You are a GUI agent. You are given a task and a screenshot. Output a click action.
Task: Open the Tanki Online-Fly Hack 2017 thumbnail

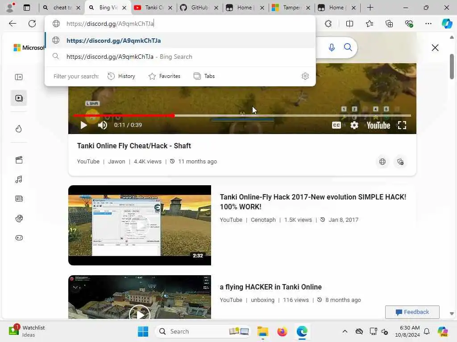(140, 225)
